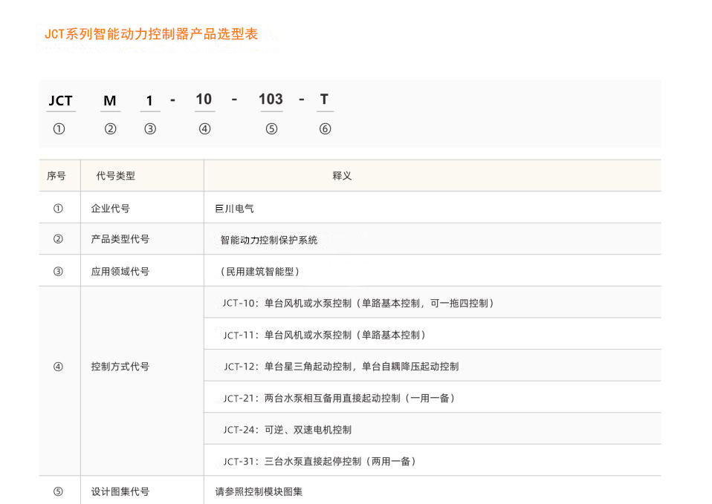Click the JCT-24 可逆、双速电机控制 row
This screenshot has height=504, width=712.
(288, 430)
